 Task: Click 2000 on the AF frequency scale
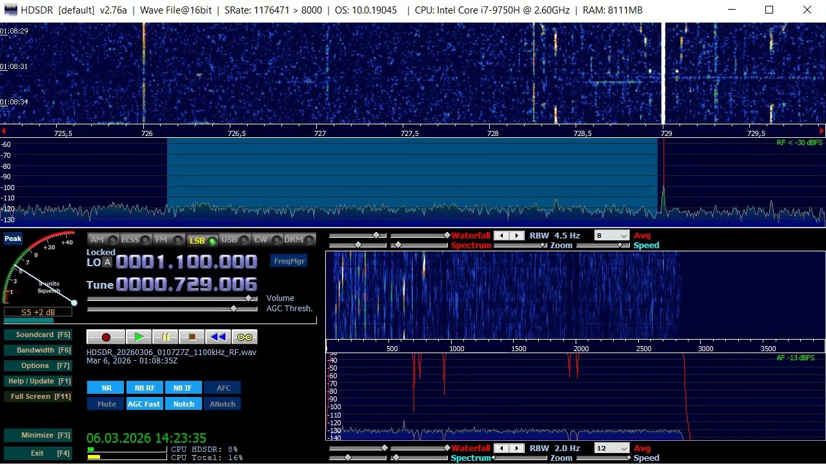click(x=581, y=349)
